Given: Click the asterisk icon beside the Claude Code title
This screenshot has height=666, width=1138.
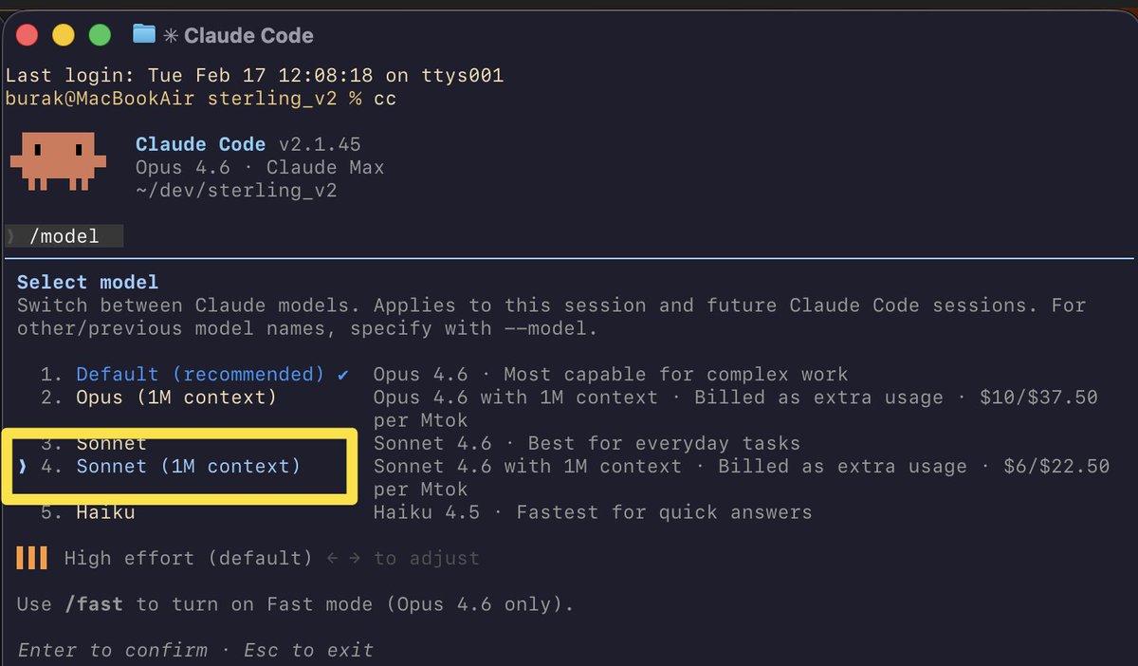Looking at the screenshot, I should click(x=171, y=36).
